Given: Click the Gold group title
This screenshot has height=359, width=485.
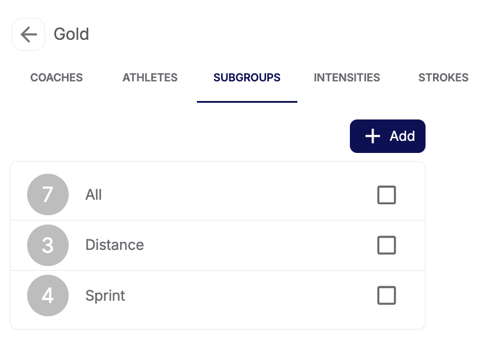Looking at the screenshot, I should point(72,34).
